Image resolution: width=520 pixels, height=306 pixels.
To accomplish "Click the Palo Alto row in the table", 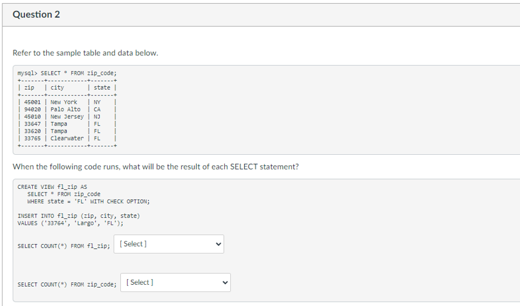I will coord(67,109).
